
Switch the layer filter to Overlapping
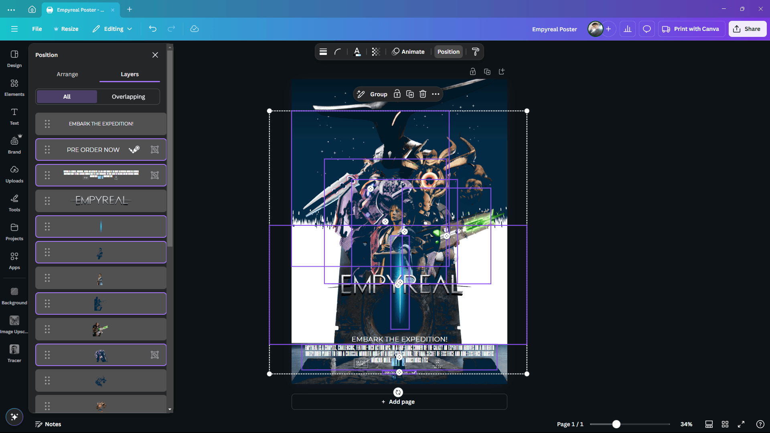pos(128,97)
